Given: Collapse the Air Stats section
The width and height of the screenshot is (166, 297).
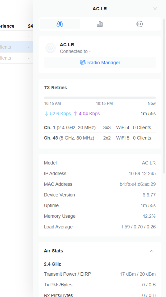Looking at the screenshot, I should click(x=152, y=251).
